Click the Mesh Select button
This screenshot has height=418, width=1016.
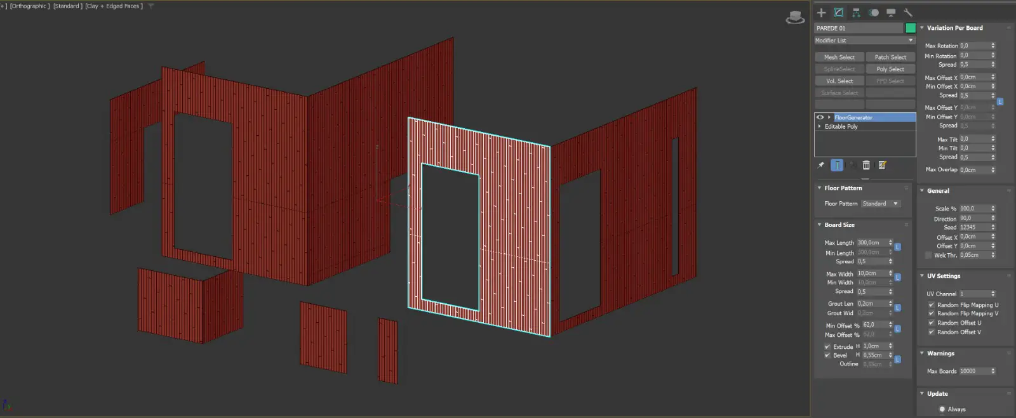839,57
